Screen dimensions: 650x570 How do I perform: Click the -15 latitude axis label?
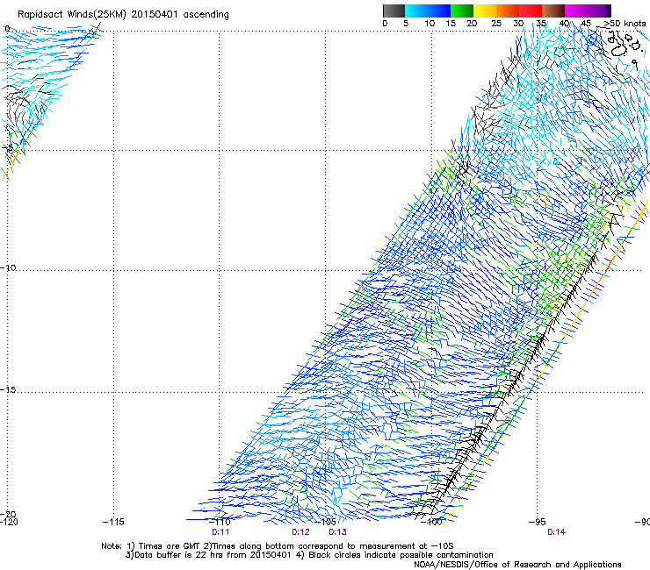pyautogui.click(x=8, y=389)
